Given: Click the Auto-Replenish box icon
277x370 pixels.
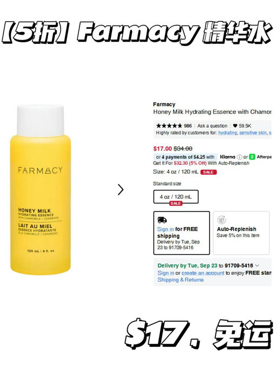Looking at the screenshot, I should [x=222, y=220].
